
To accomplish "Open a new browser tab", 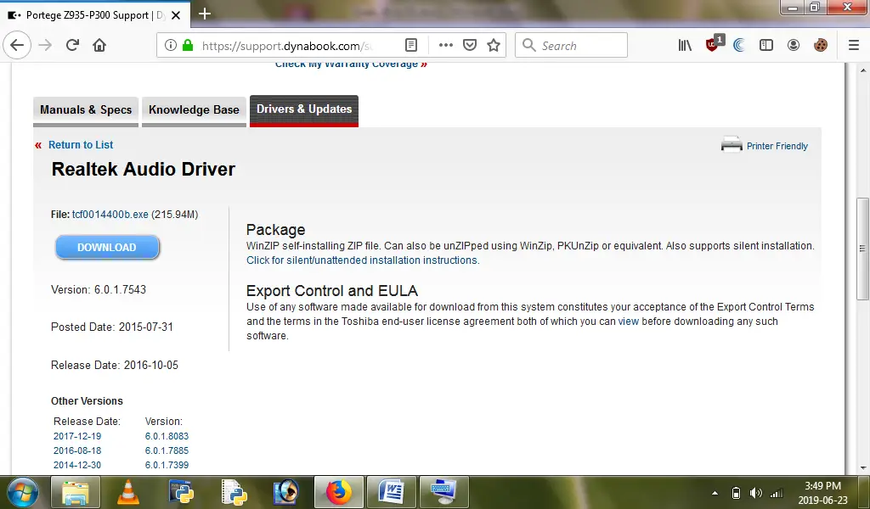I will (205, 14).
